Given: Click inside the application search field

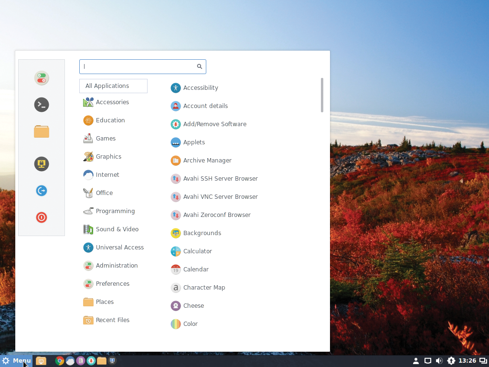Looking at the screenshot, I should point(138,66).
